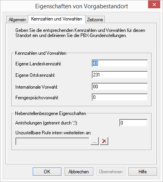Switch to the Allgemein tab
Viewport: 163px width, 182px height.
tap(17, 20)
